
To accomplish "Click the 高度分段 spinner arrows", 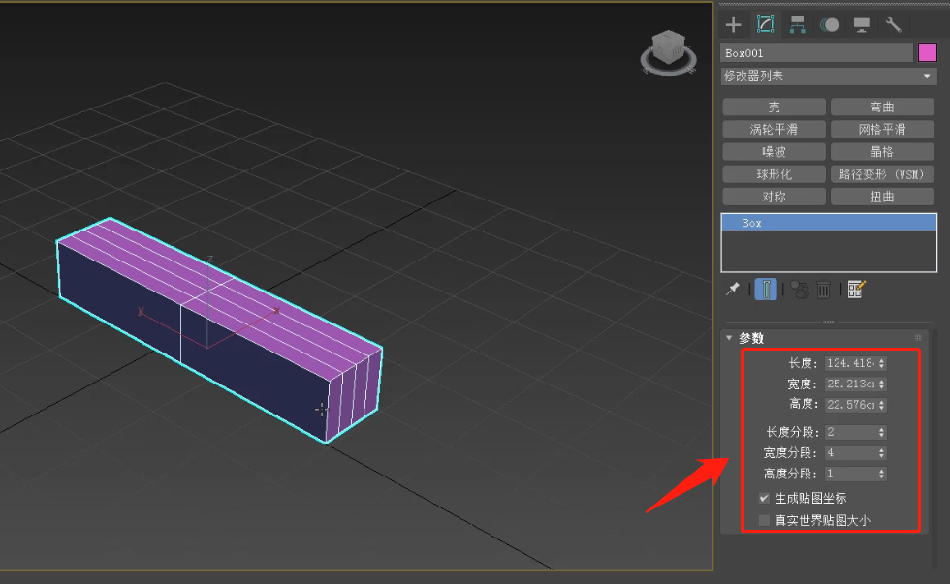I will point(881,474).
